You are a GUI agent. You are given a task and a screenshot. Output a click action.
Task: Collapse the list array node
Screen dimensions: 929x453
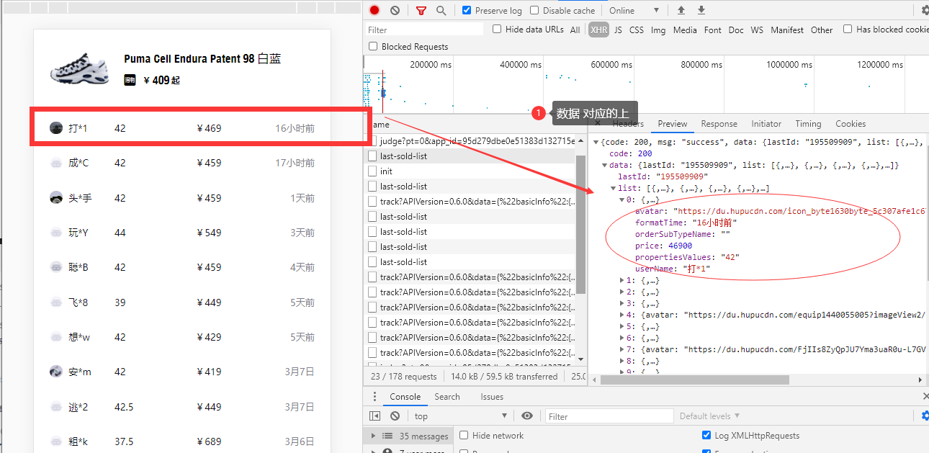click(x=614, y=189)
